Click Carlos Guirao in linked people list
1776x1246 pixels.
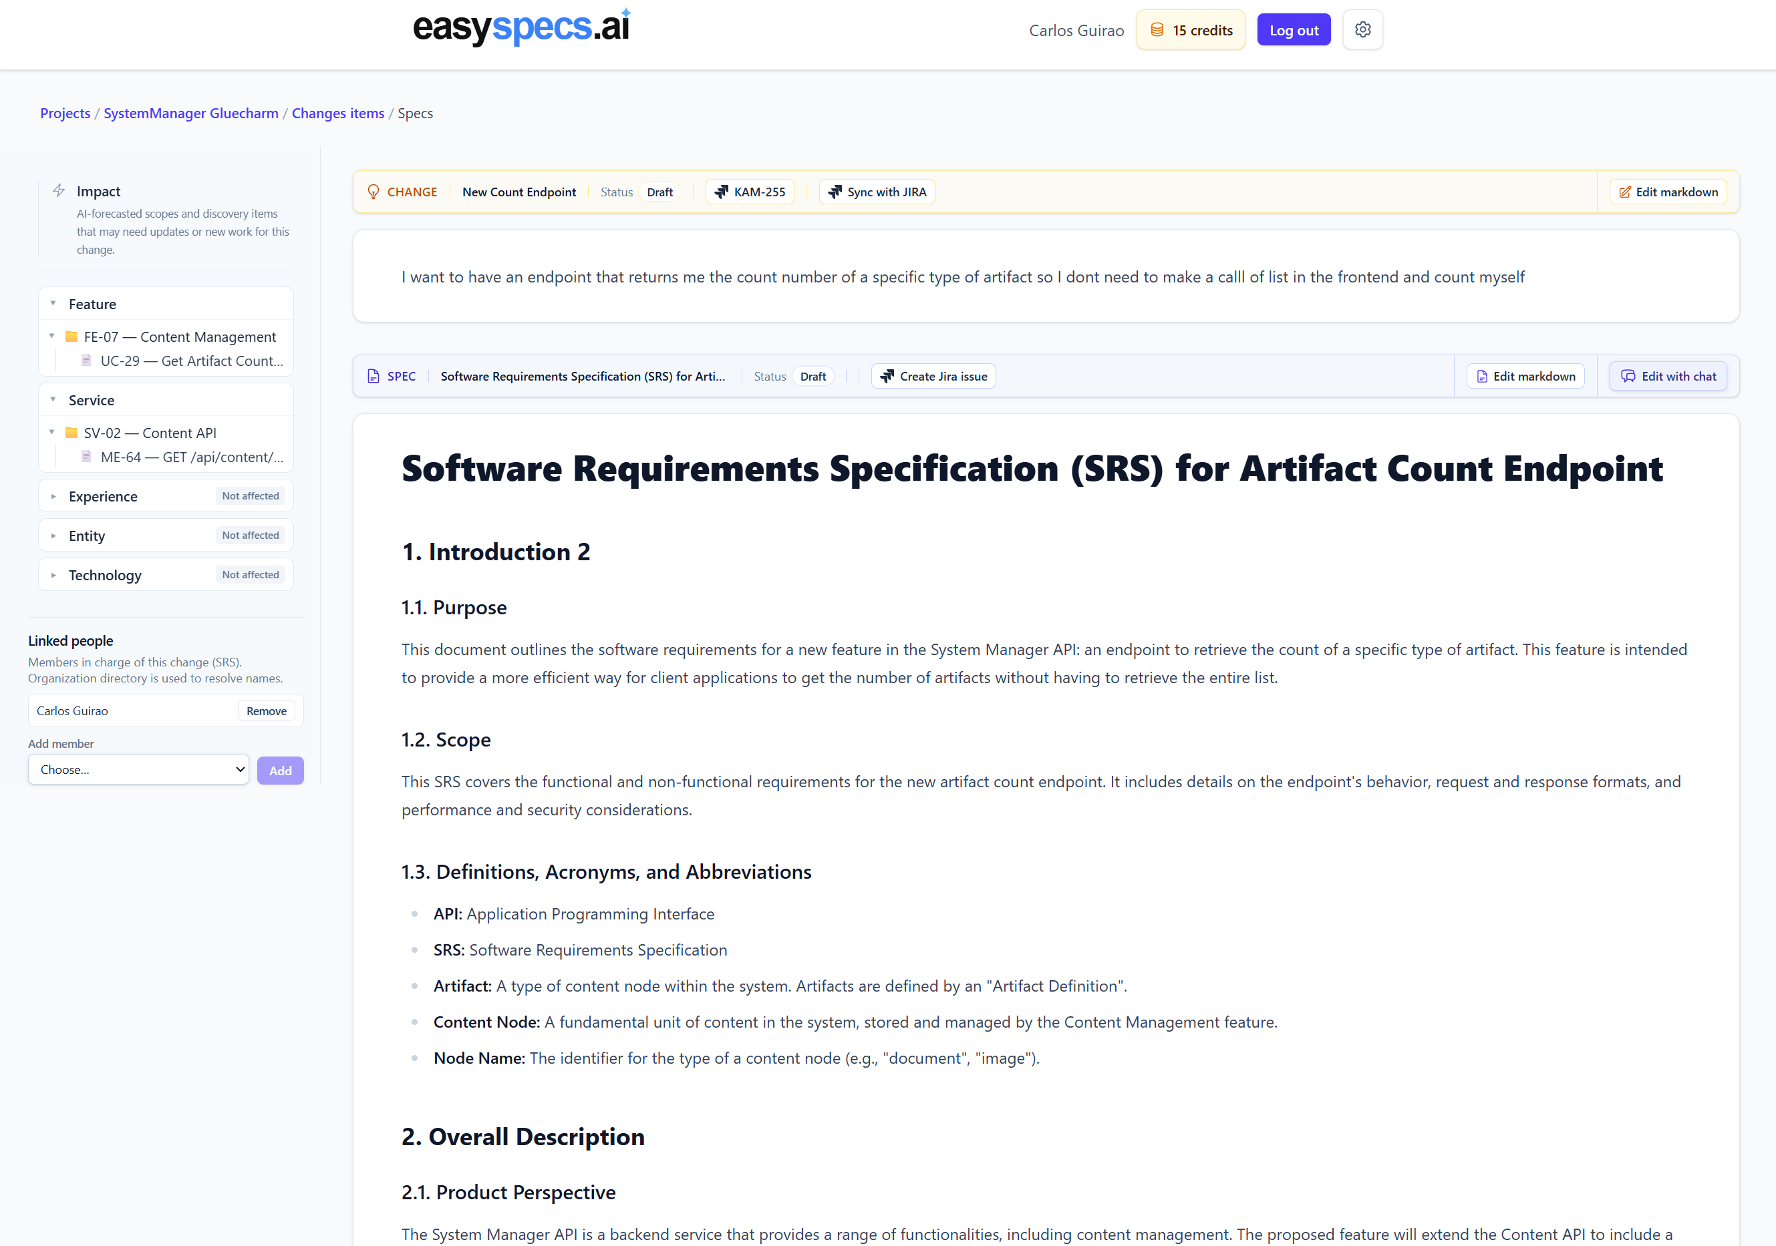(72, 711)
